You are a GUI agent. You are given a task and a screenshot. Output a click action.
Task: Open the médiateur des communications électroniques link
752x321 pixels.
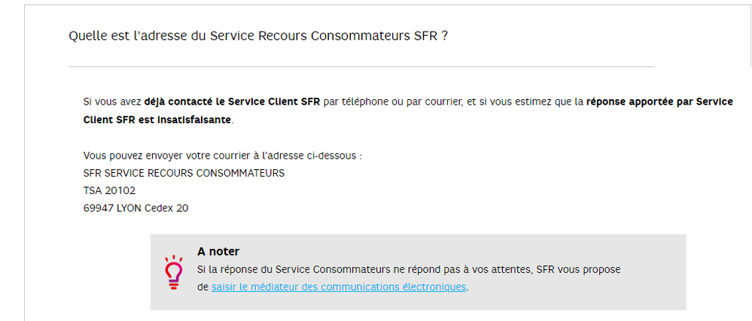click(x=339, y=287)
